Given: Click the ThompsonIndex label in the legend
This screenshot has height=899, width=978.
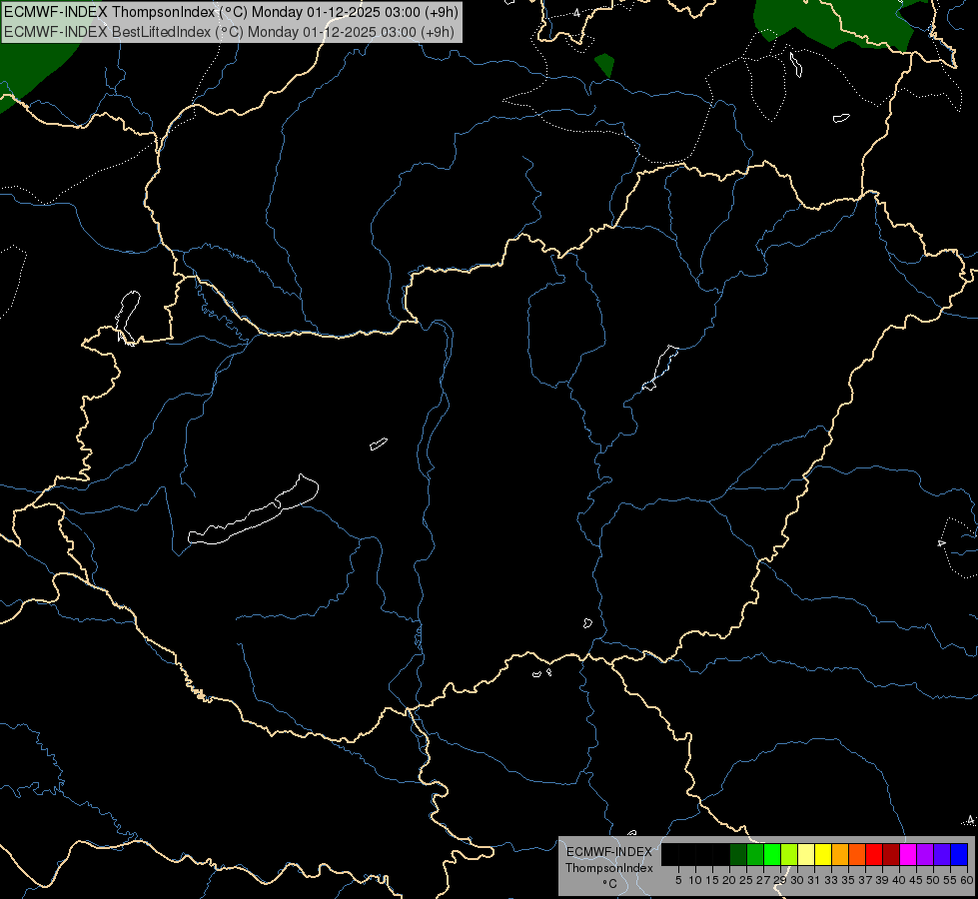Looking at the screenshot, I should [x=609, y=868].
